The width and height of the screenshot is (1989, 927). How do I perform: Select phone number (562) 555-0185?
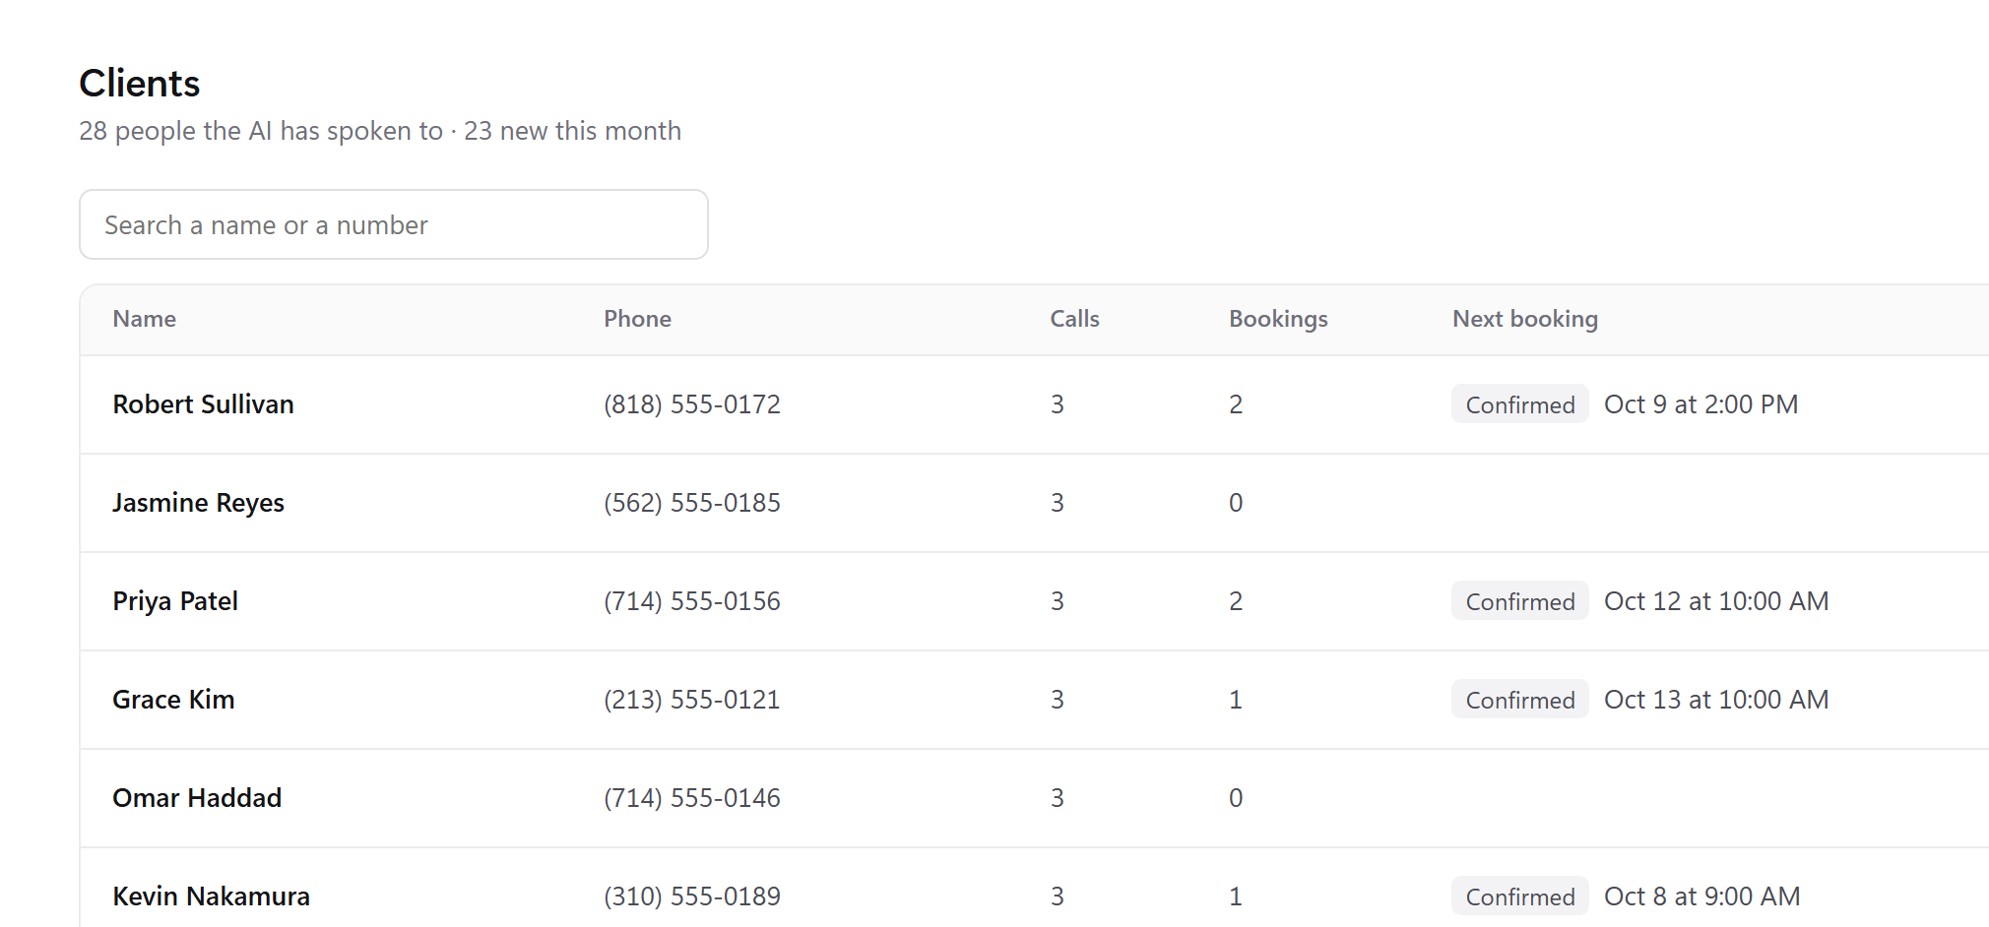[x=692, y=503]
